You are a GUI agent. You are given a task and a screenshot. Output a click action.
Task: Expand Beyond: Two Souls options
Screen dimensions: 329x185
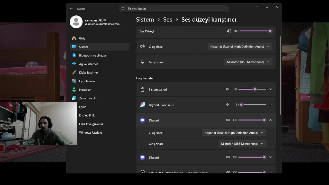point(270,105)
